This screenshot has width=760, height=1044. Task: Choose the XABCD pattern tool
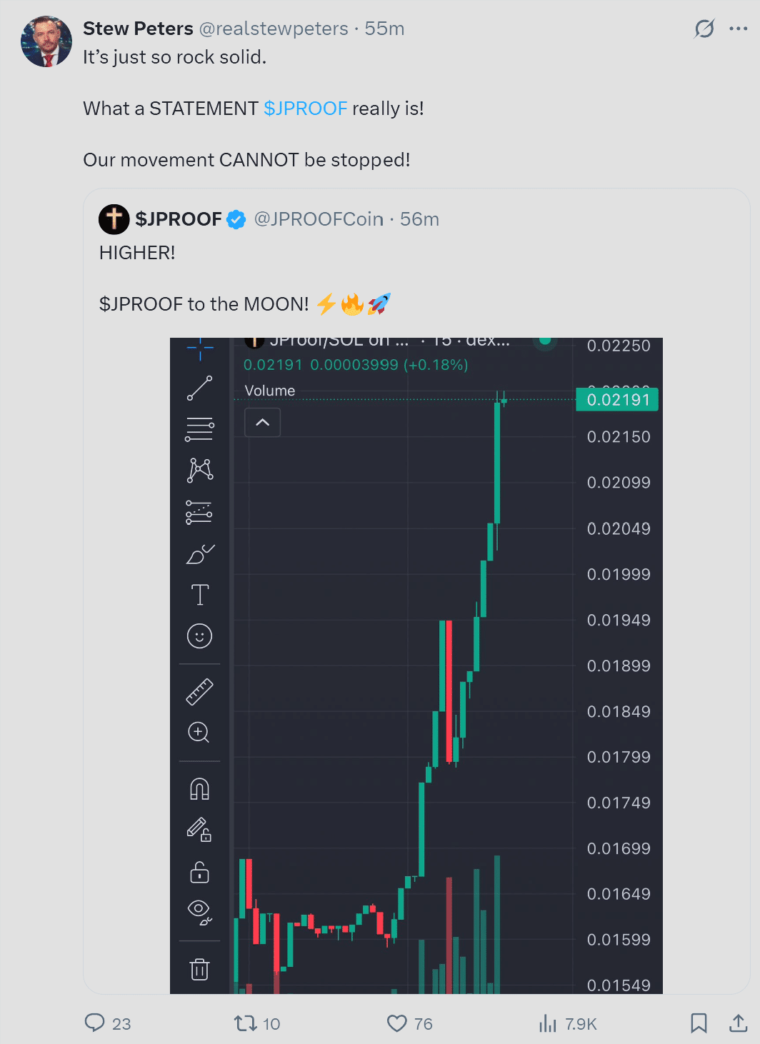200,470
